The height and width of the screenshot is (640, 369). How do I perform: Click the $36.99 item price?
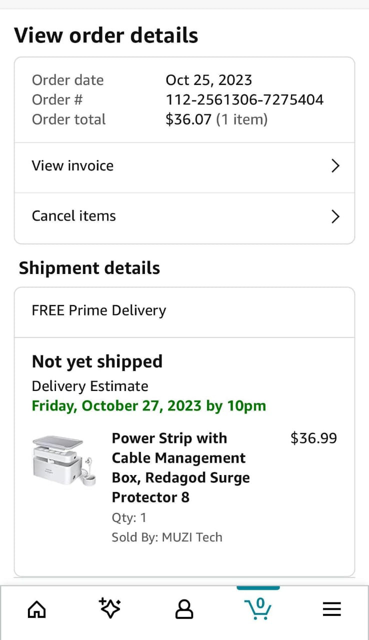pos(313,438)
